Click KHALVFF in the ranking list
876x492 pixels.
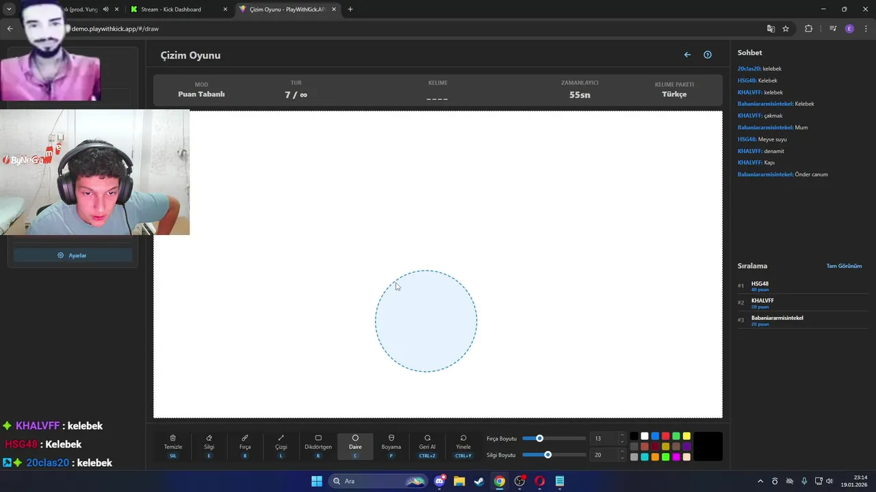point(762,301)
